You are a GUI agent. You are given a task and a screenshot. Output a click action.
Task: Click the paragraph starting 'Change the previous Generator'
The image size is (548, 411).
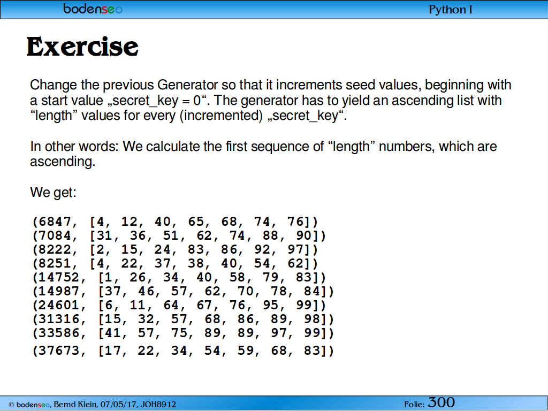click(x=270, y=100)
